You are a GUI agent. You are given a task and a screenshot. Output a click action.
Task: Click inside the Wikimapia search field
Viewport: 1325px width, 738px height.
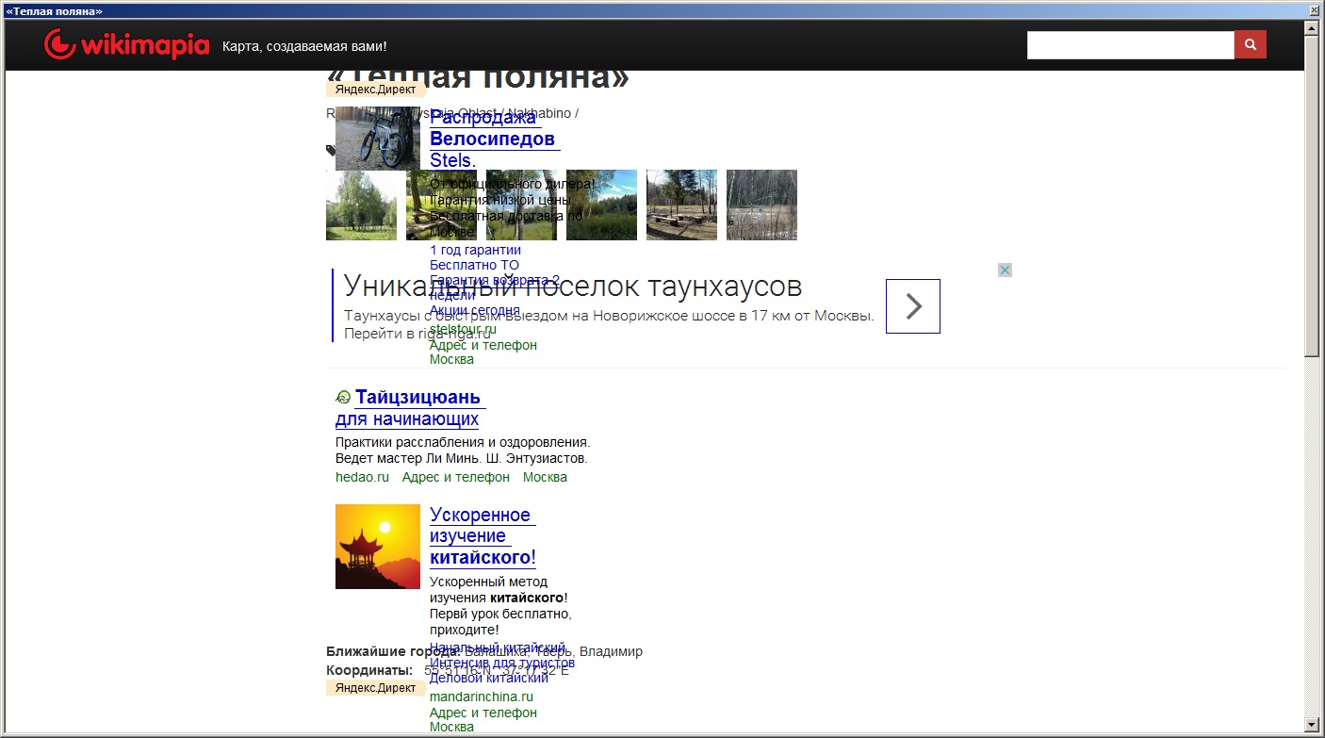pyautogui.click(x=1129, y=44)
